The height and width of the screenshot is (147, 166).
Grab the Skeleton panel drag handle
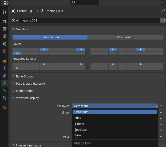coord(163,29)
